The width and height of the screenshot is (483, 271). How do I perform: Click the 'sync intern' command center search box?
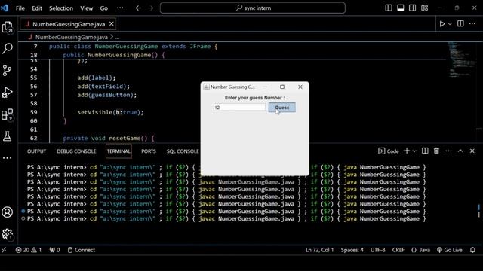[253, 8]
